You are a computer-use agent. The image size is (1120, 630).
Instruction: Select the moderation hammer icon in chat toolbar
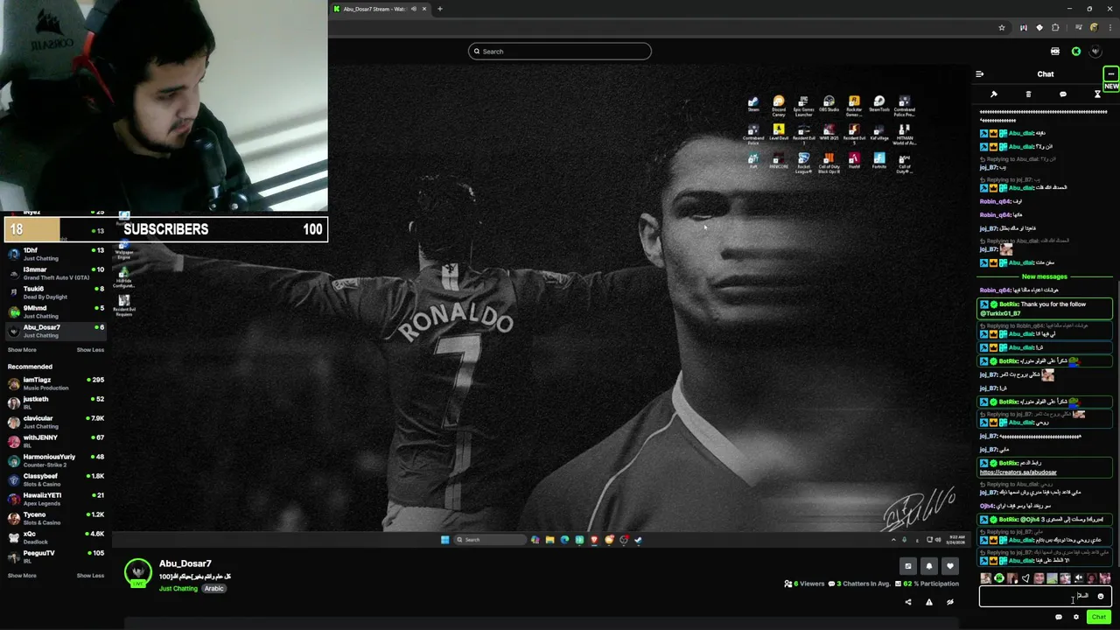click(994, 94)
